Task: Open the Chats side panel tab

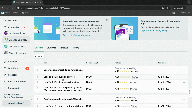Action: 189,92
